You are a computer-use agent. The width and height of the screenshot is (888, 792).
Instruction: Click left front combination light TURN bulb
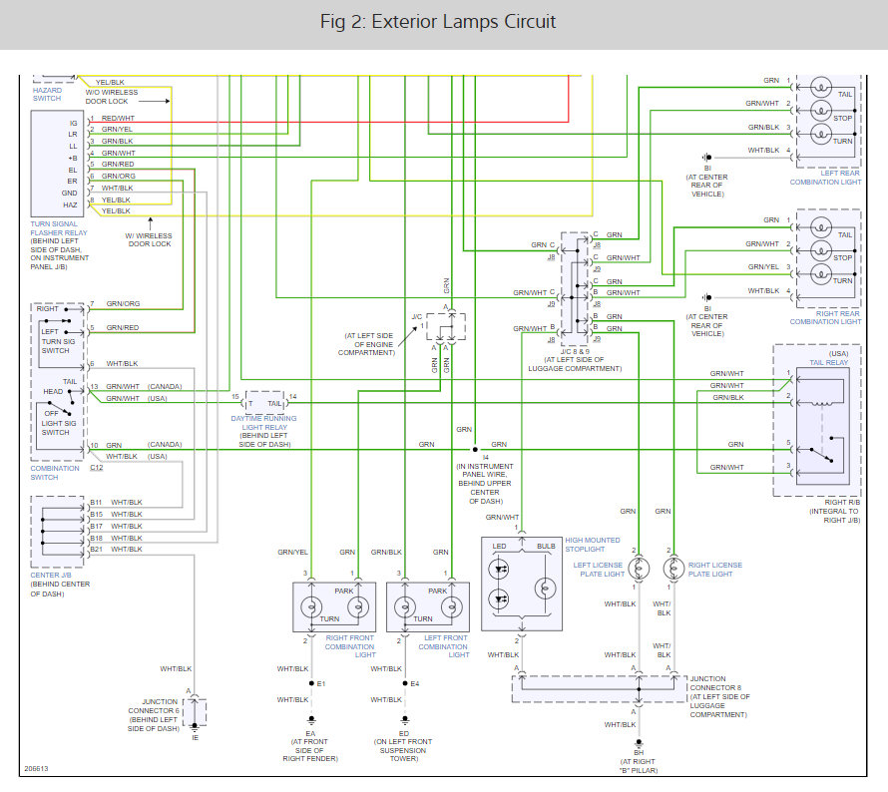click(x=404, y=607)
